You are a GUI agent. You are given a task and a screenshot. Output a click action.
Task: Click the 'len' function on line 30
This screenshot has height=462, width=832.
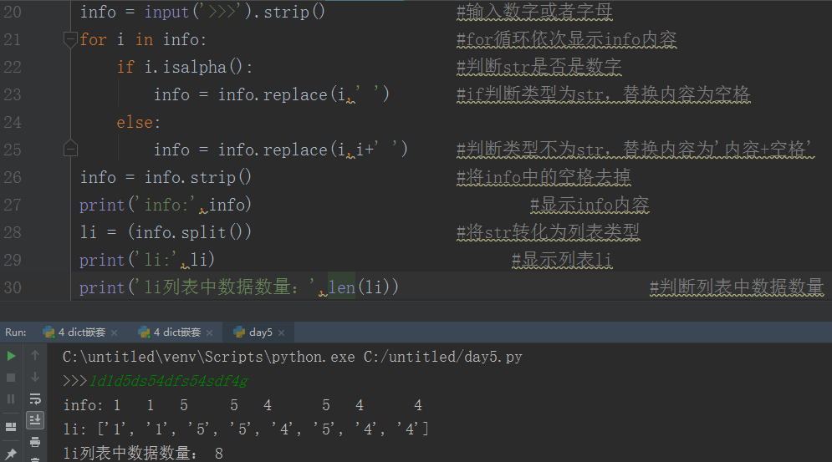coord(341,287)
